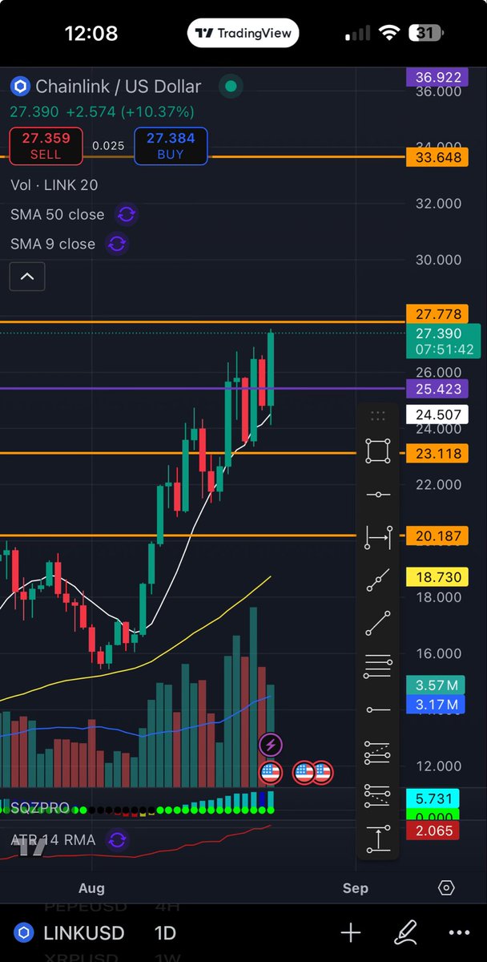Tap the yellow 18.730 SMA label
Viewport: 487px width, 962px height.
click(438, 576)
